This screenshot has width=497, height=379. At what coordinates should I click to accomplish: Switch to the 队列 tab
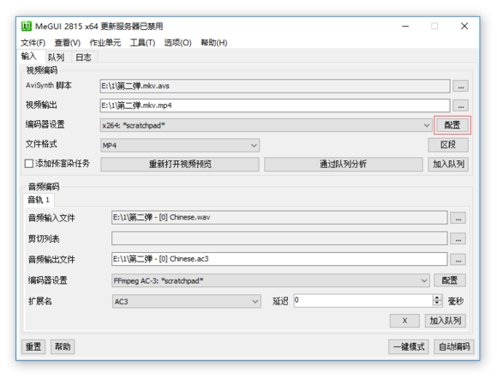56,57
